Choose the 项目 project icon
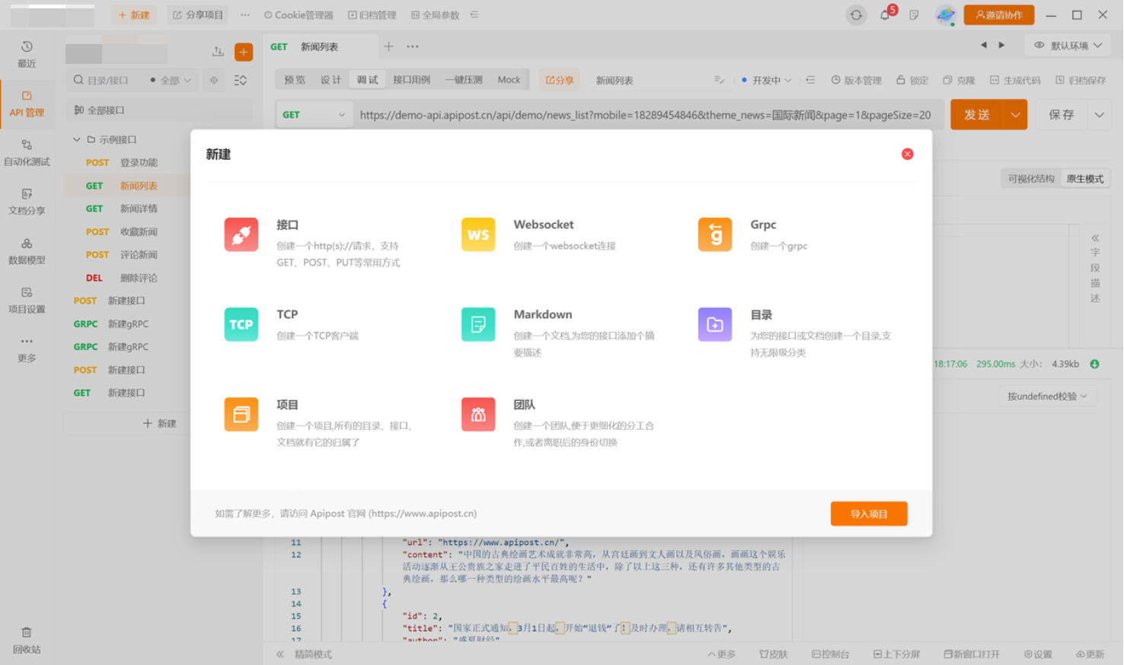Screen dimensions: 1124x665 coord(241,414)
